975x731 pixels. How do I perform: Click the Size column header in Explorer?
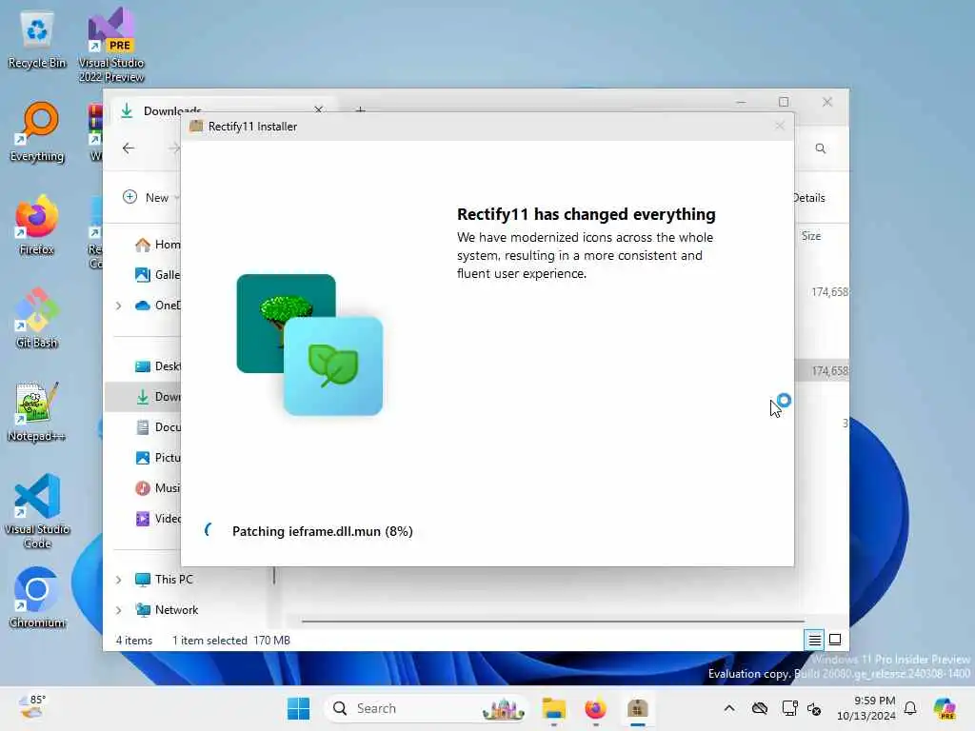click(x=811, y=236)
